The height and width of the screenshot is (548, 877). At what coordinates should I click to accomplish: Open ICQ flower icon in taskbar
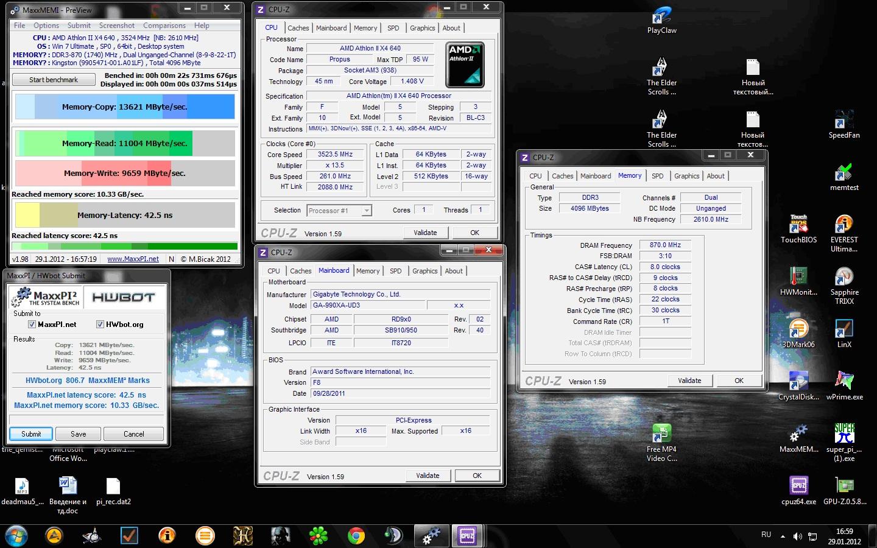(319, 536)
